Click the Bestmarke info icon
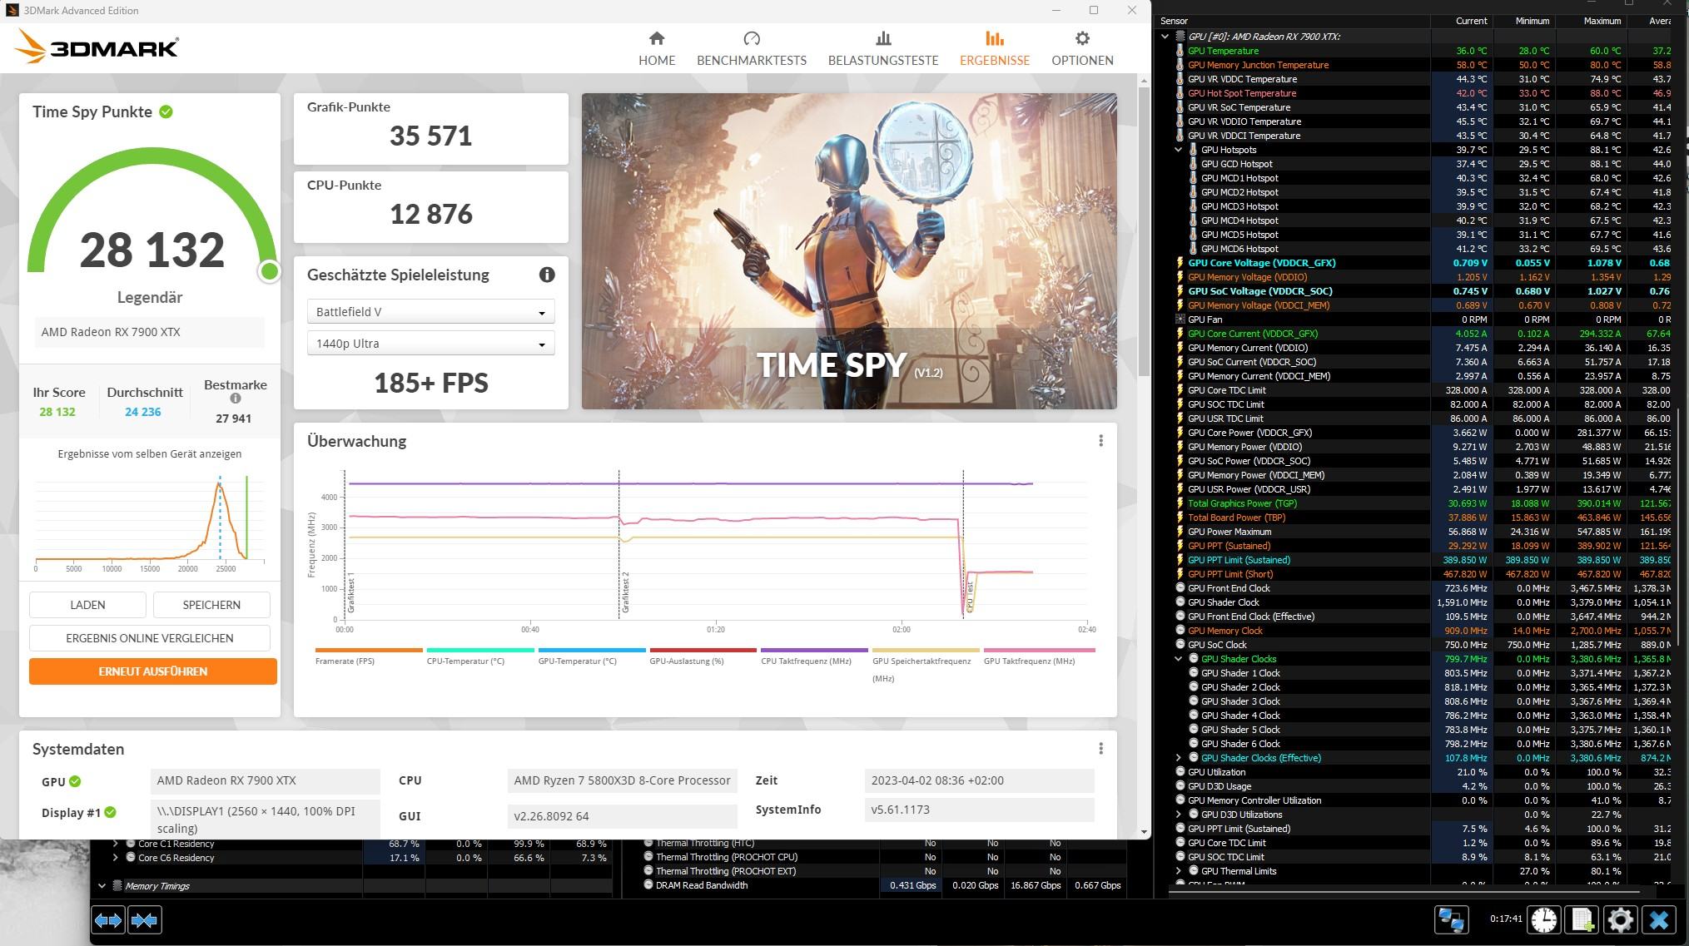The image size is (1689, 946). pyautogui.click(x=236, y=399)
